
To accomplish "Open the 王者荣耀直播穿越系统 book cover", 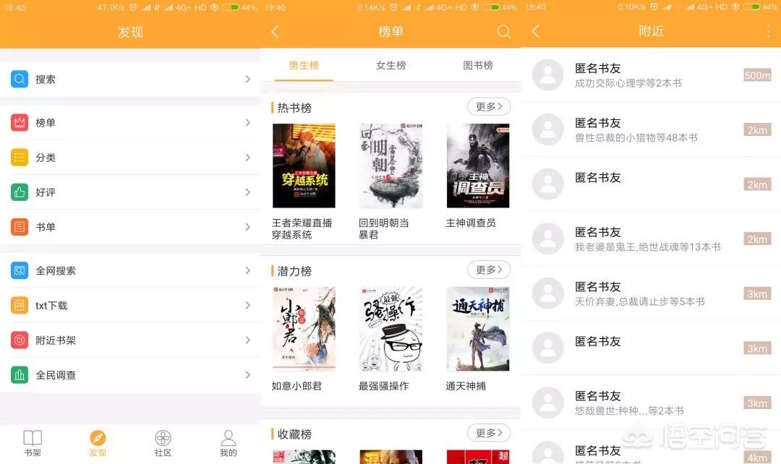I will [304, 166].
